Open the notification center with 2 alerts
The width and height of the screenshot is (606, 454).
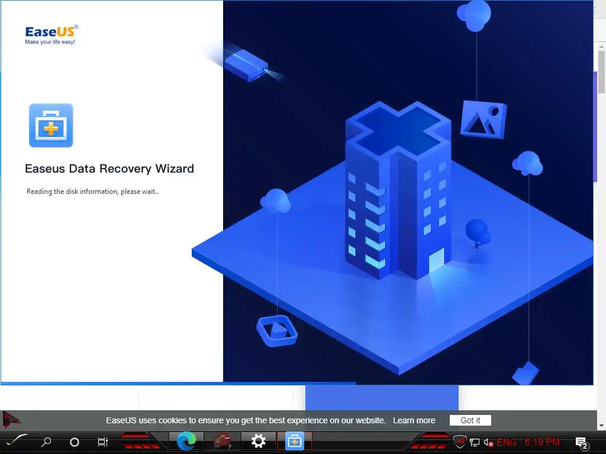click(581, 443)
